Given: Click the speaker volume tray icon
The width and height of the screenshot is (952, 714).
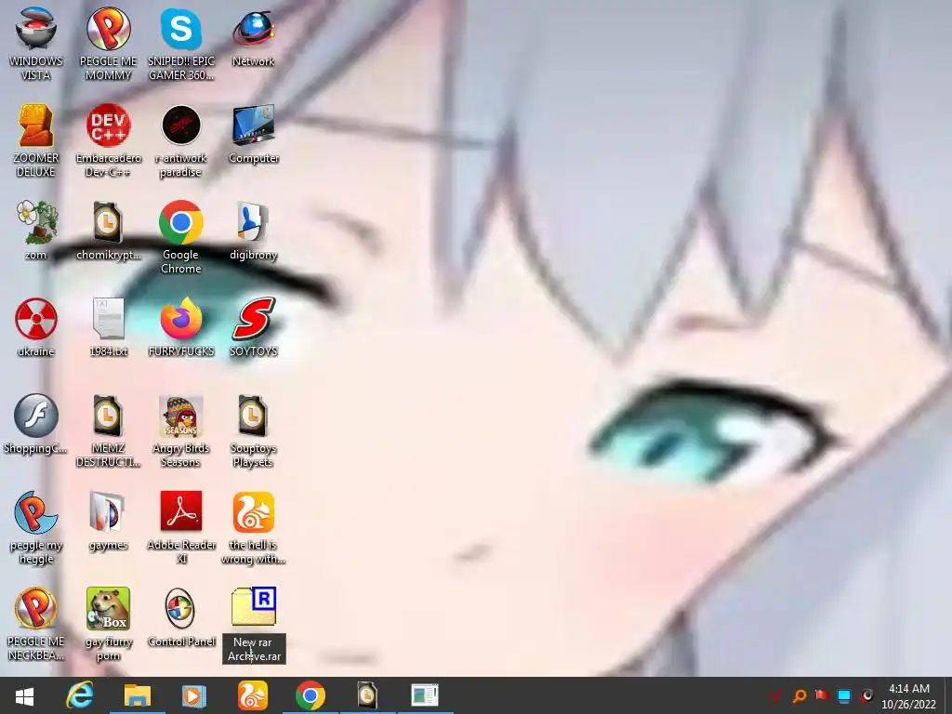Looking at the screenshot, I should click(x=867, y=695).
